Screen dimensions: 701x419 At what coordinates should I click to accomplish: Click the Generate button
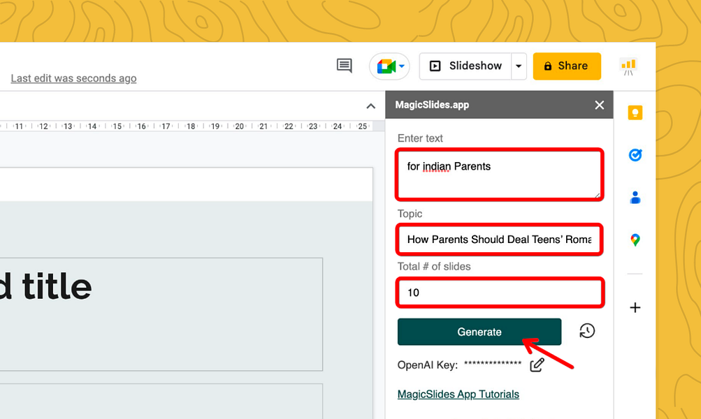click(x=479, y=332)
